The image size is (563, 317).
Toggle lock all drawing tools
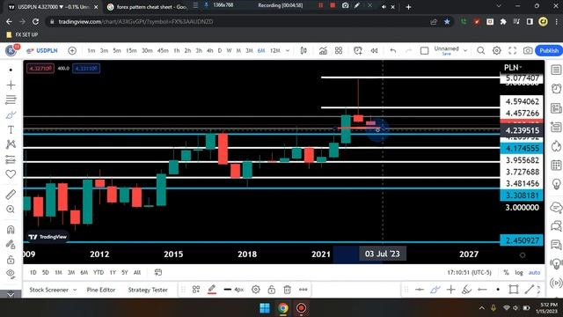point(11,259)
